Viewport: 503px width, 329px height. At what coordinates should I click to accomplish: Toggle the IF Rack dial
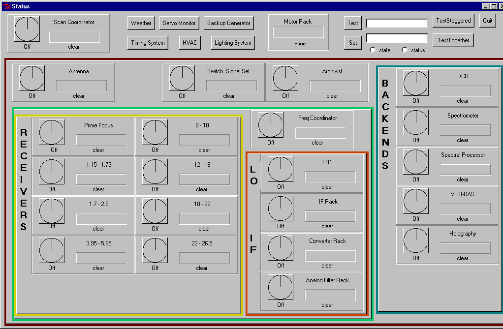[280, 208]
